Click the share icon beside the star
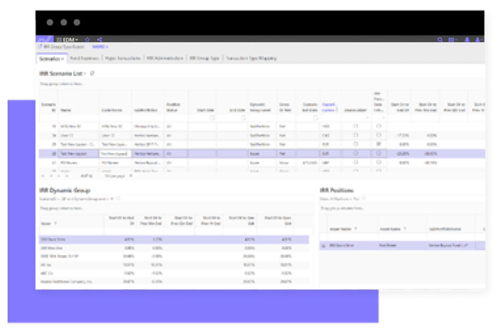Screen dimensions: 499x331 pos(100,40)
